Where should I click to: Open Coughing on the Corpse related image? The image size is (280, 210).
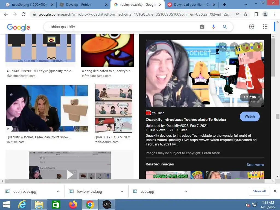(175, 175)
